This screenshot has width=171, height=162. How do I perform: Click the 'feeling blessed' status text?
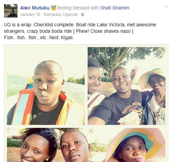point(73,8)
